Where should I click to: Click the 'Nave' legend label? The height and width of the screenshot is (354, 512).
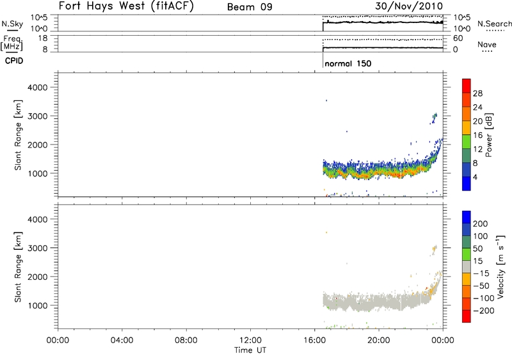click(x=486, y=44)
